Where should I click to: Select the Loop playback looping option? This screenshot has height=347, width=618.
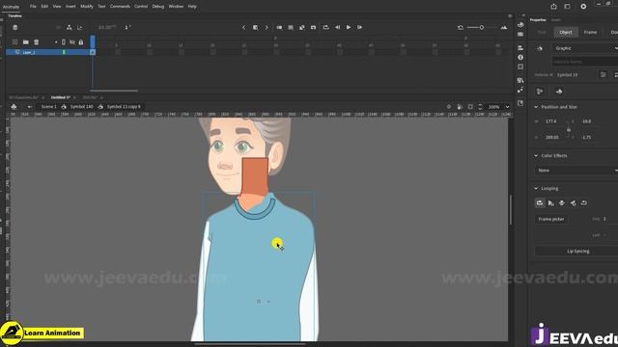pos(540,203)
